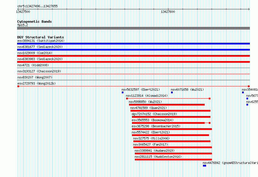
Task: Select the red bar under nsv6383983
Action: point(133,62)
